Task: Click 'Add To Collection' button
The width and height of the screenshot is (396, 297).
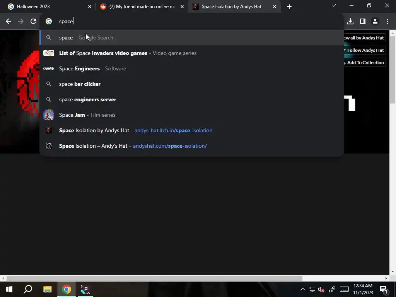Action: 365,63
